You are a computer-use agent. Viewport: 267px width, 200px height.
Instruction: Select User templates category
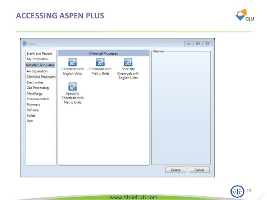(x=30, y=121)
